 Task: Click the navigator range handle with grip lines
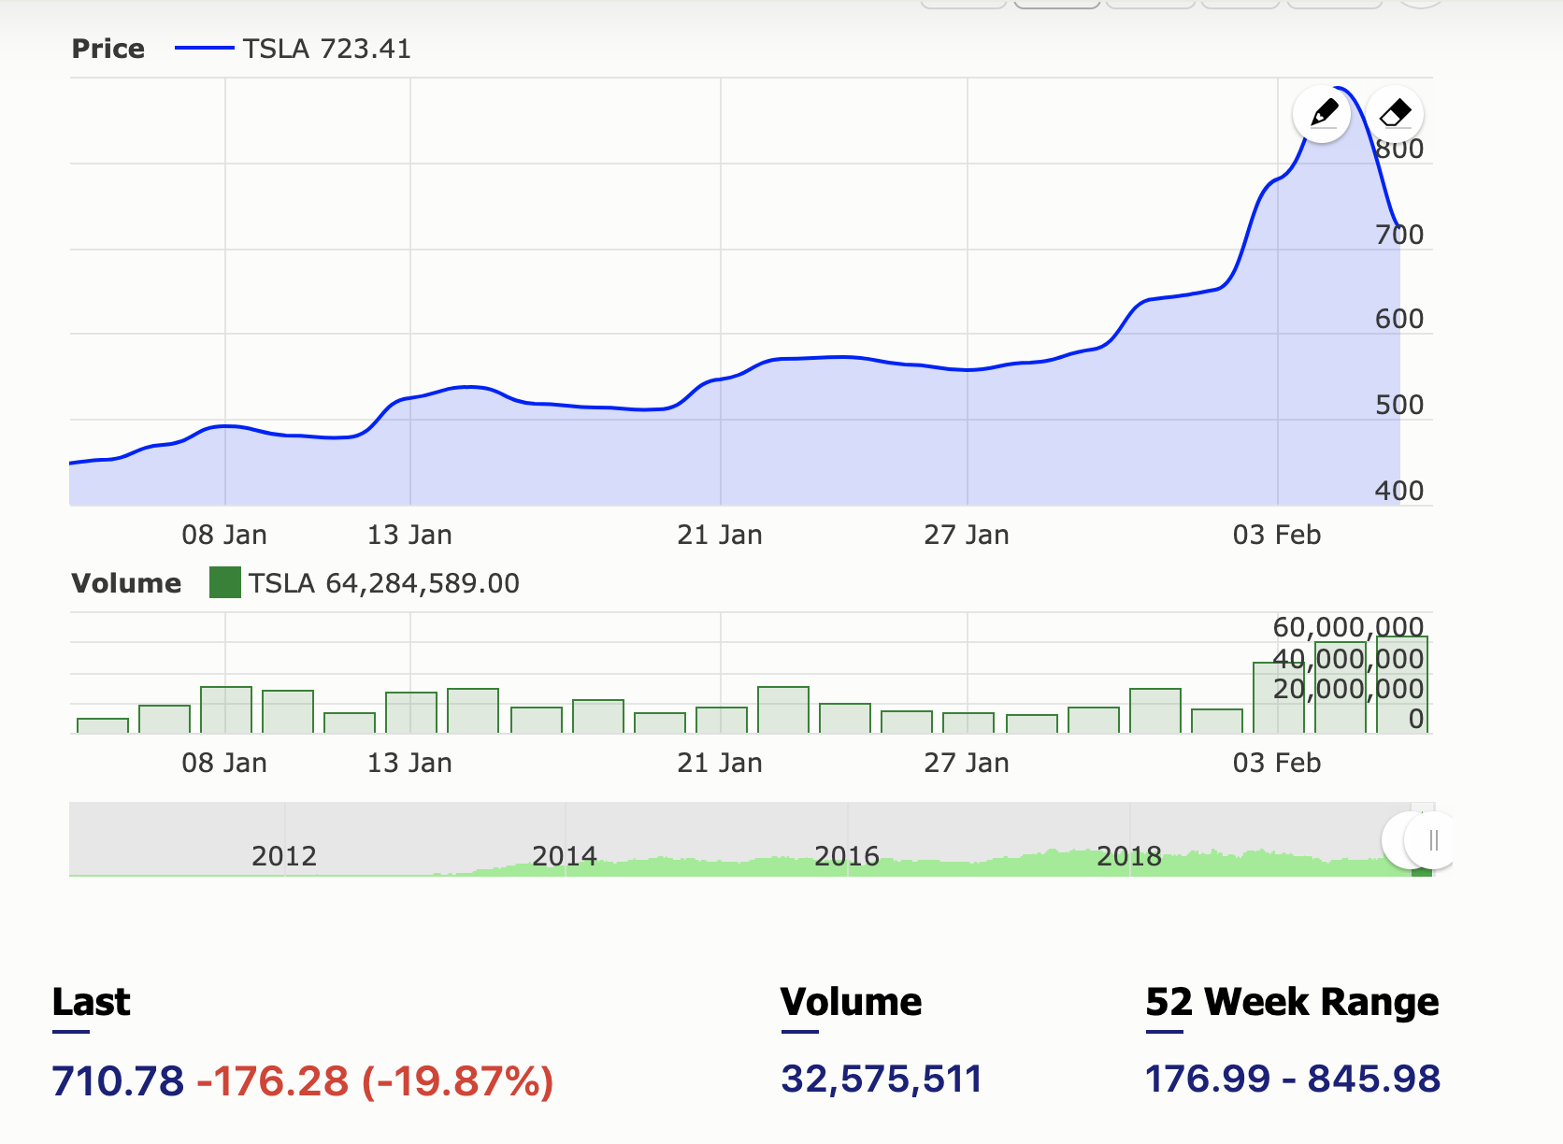click(x=1432, y=841)
